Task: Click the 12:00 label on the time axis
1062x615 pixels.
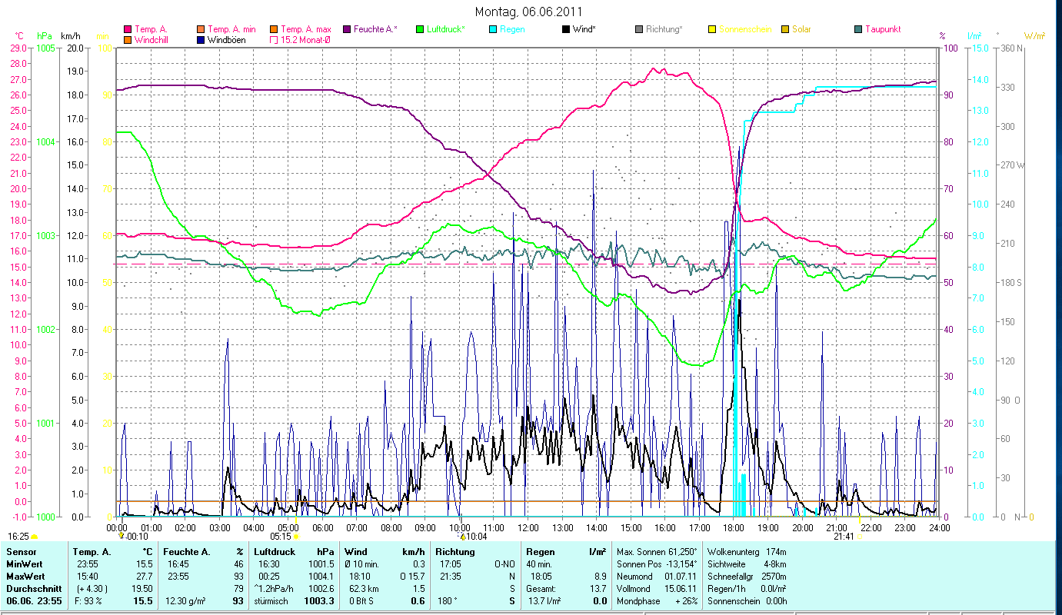Action: pyautogui.click(x=528, y=527)
